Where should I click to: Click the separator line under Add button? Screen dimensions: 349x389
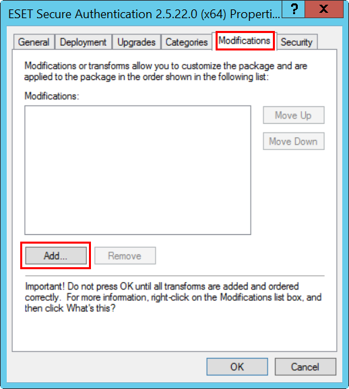(x=174, y=276)
